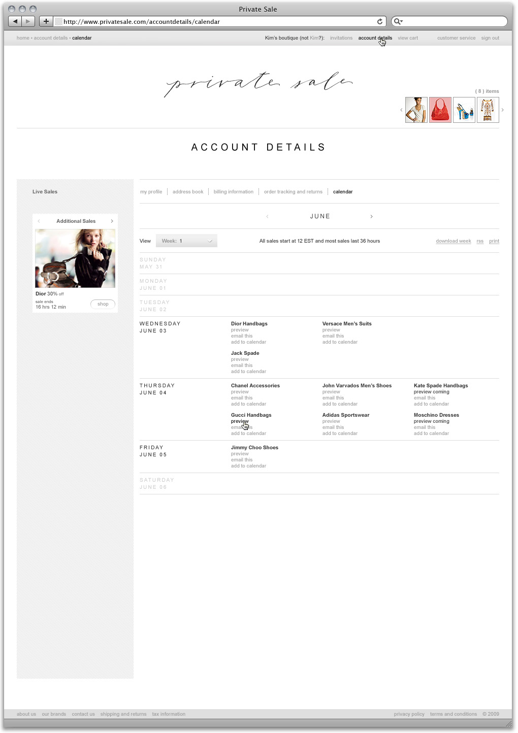Image resolution: width=518 pixels, height=733 pixels.
Task: Reload the page with the refresh icon
Action: point(379,21)
